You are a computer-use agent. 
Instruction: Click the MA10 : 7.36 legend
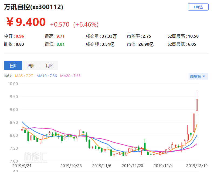point(46,76)
